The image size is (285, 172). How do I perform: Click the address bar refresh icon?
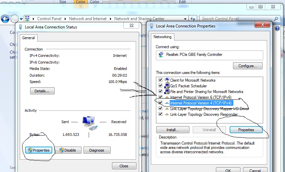tap(193, 19)
